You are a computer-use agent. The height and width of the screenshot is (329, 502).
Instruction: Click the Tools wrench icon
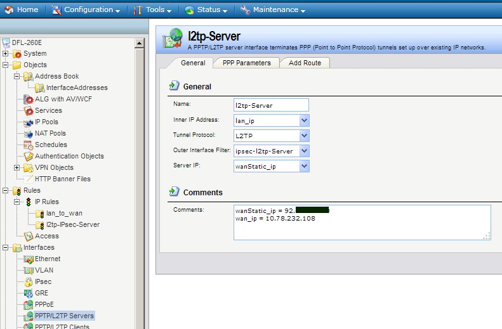[138, 10]
